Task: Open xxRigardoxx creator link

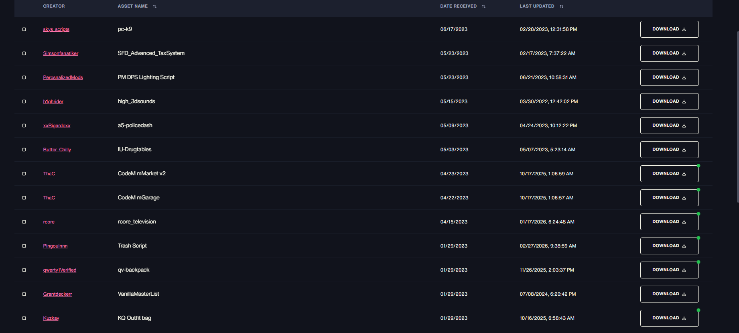Action: [57, 126]
